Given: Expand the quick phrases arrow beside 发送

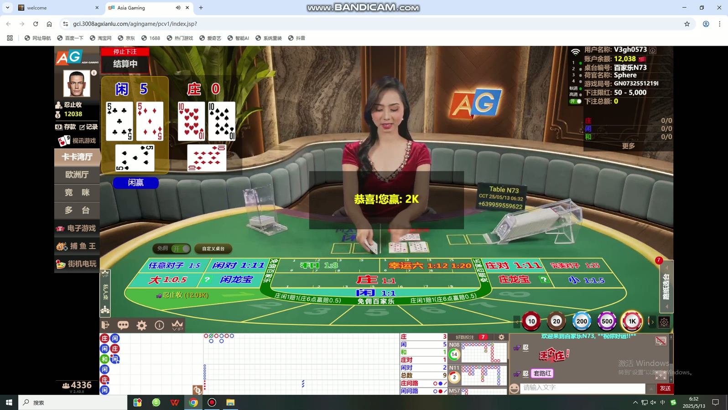Looking at the screenshot, I should click(x=651, y=388).
